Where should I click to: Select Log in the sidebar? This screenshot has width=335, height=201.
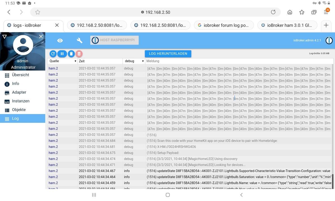pyautogui.click(x=23, y=118)
